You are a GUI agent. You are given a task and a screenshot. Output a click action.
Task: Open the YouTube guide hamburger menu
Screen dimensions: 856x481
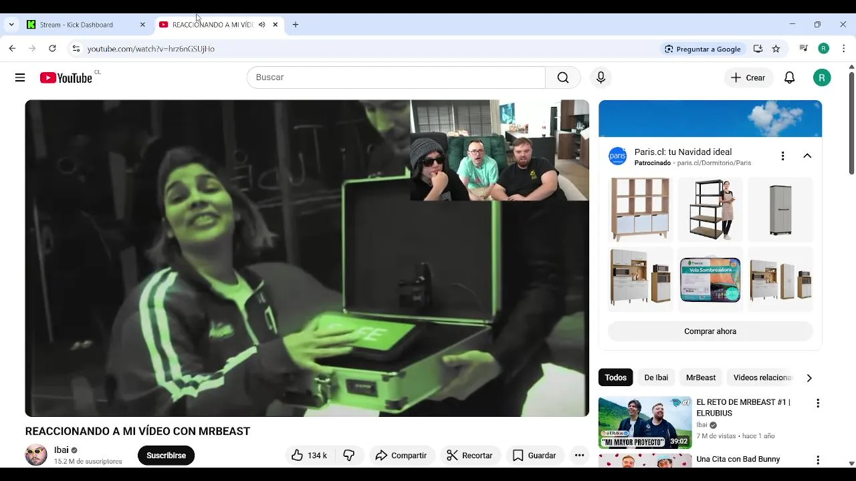click(x=20, y=77)
